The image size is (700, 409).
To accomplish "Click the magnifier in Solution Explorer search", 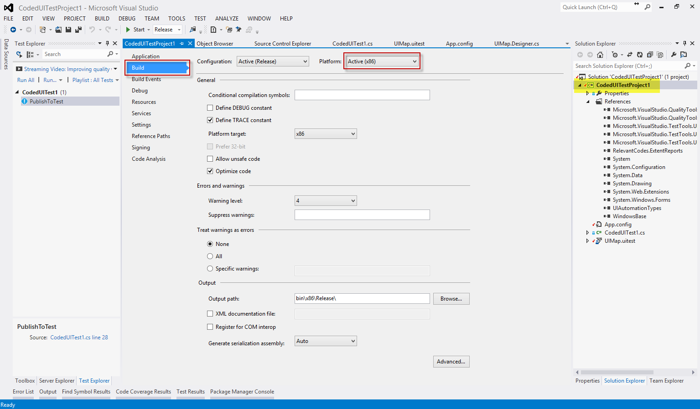I will (688, 66).
